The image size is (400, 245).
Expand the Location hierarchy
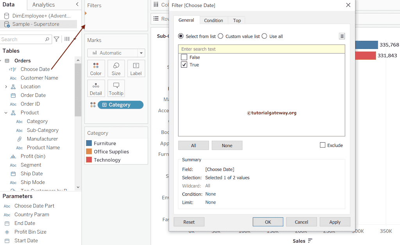(6, 87)
